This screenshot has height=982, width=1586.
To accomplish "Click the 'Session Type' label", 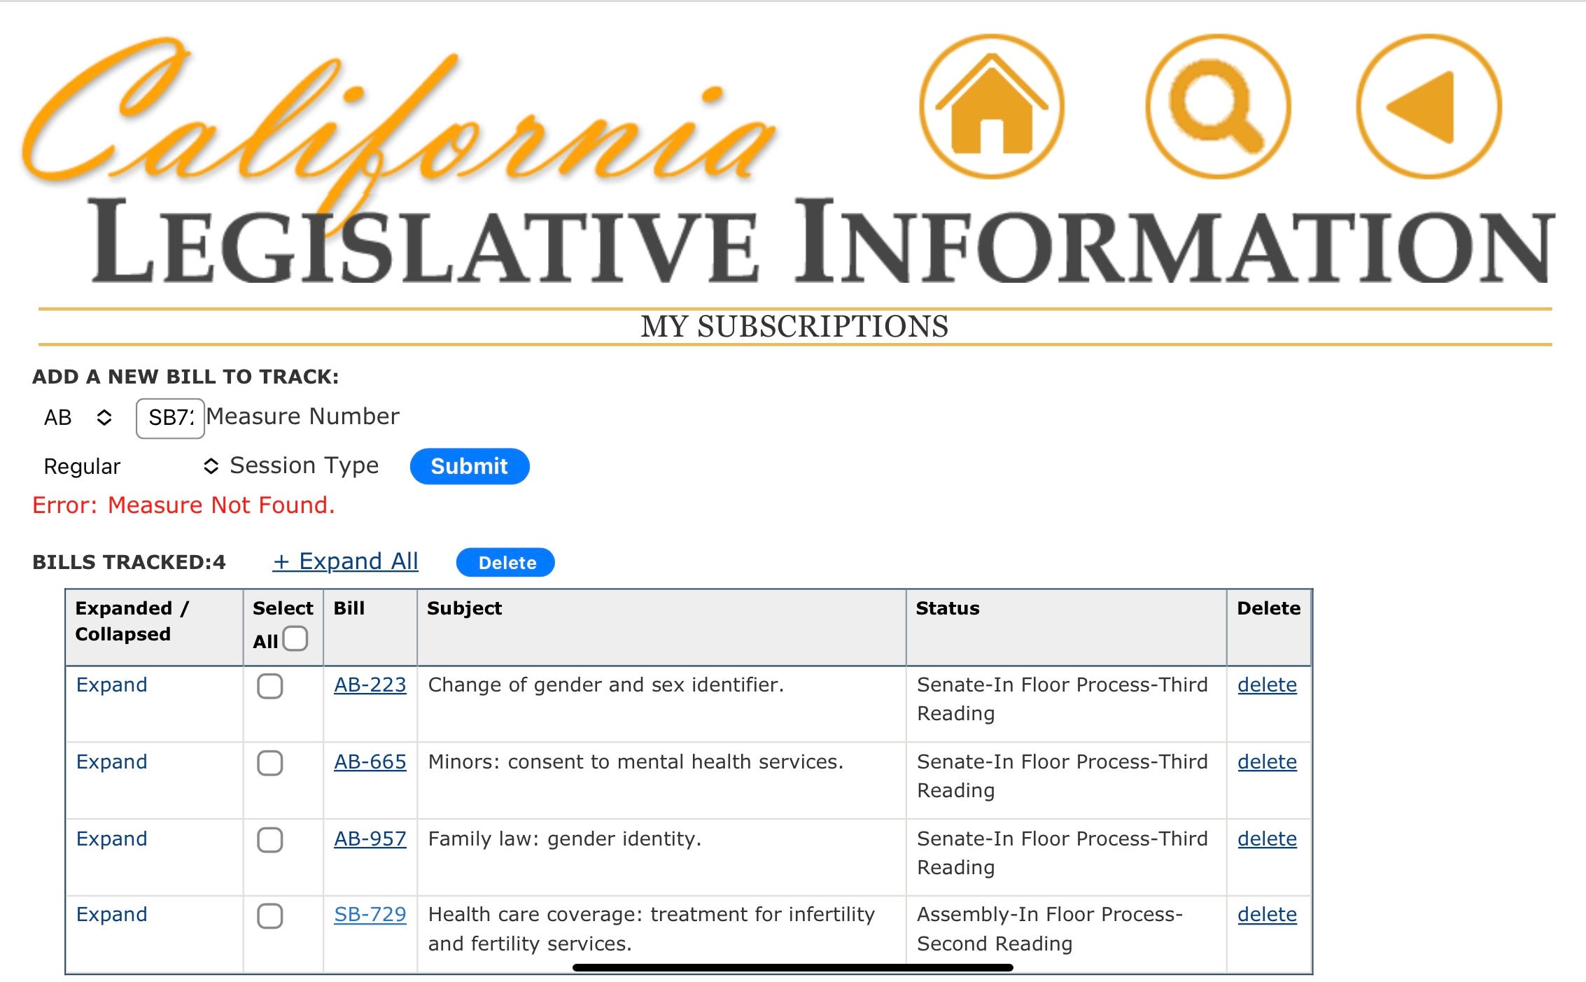I will 304,465.
